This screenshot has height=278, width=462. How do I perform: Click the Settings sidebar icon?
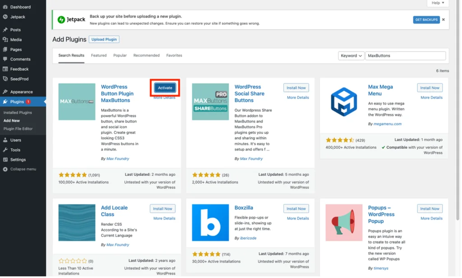pyautogui.click(x=5, y=160)
